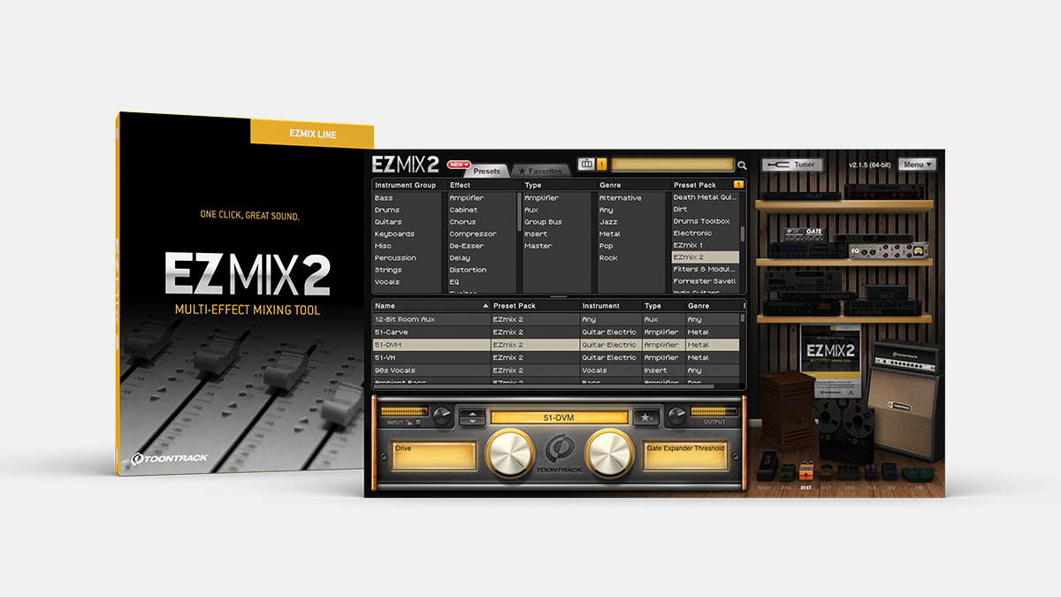Select the 90s Vocals preset
The image size is (1061, 597).
point(555,371)
